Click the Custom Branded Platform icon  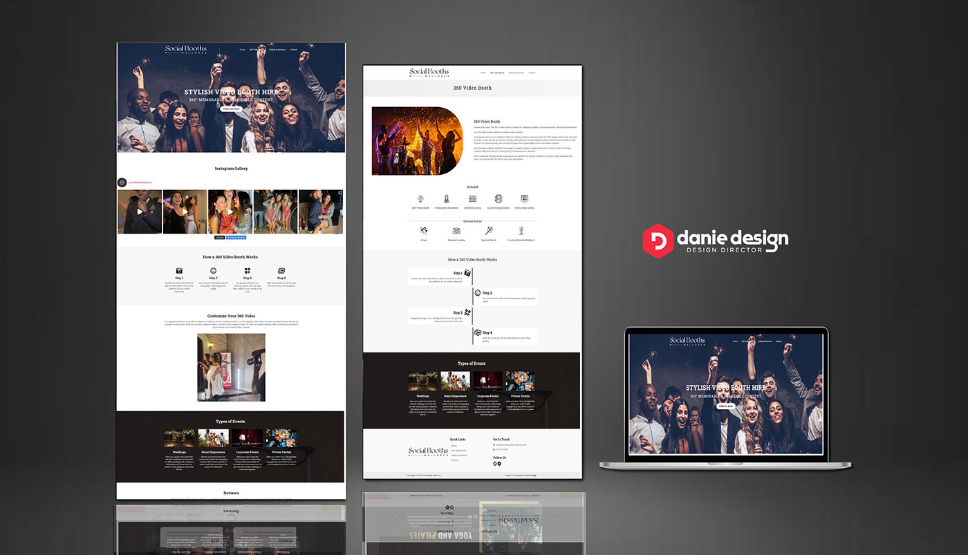pyautogui.click(x=522, y=231)
